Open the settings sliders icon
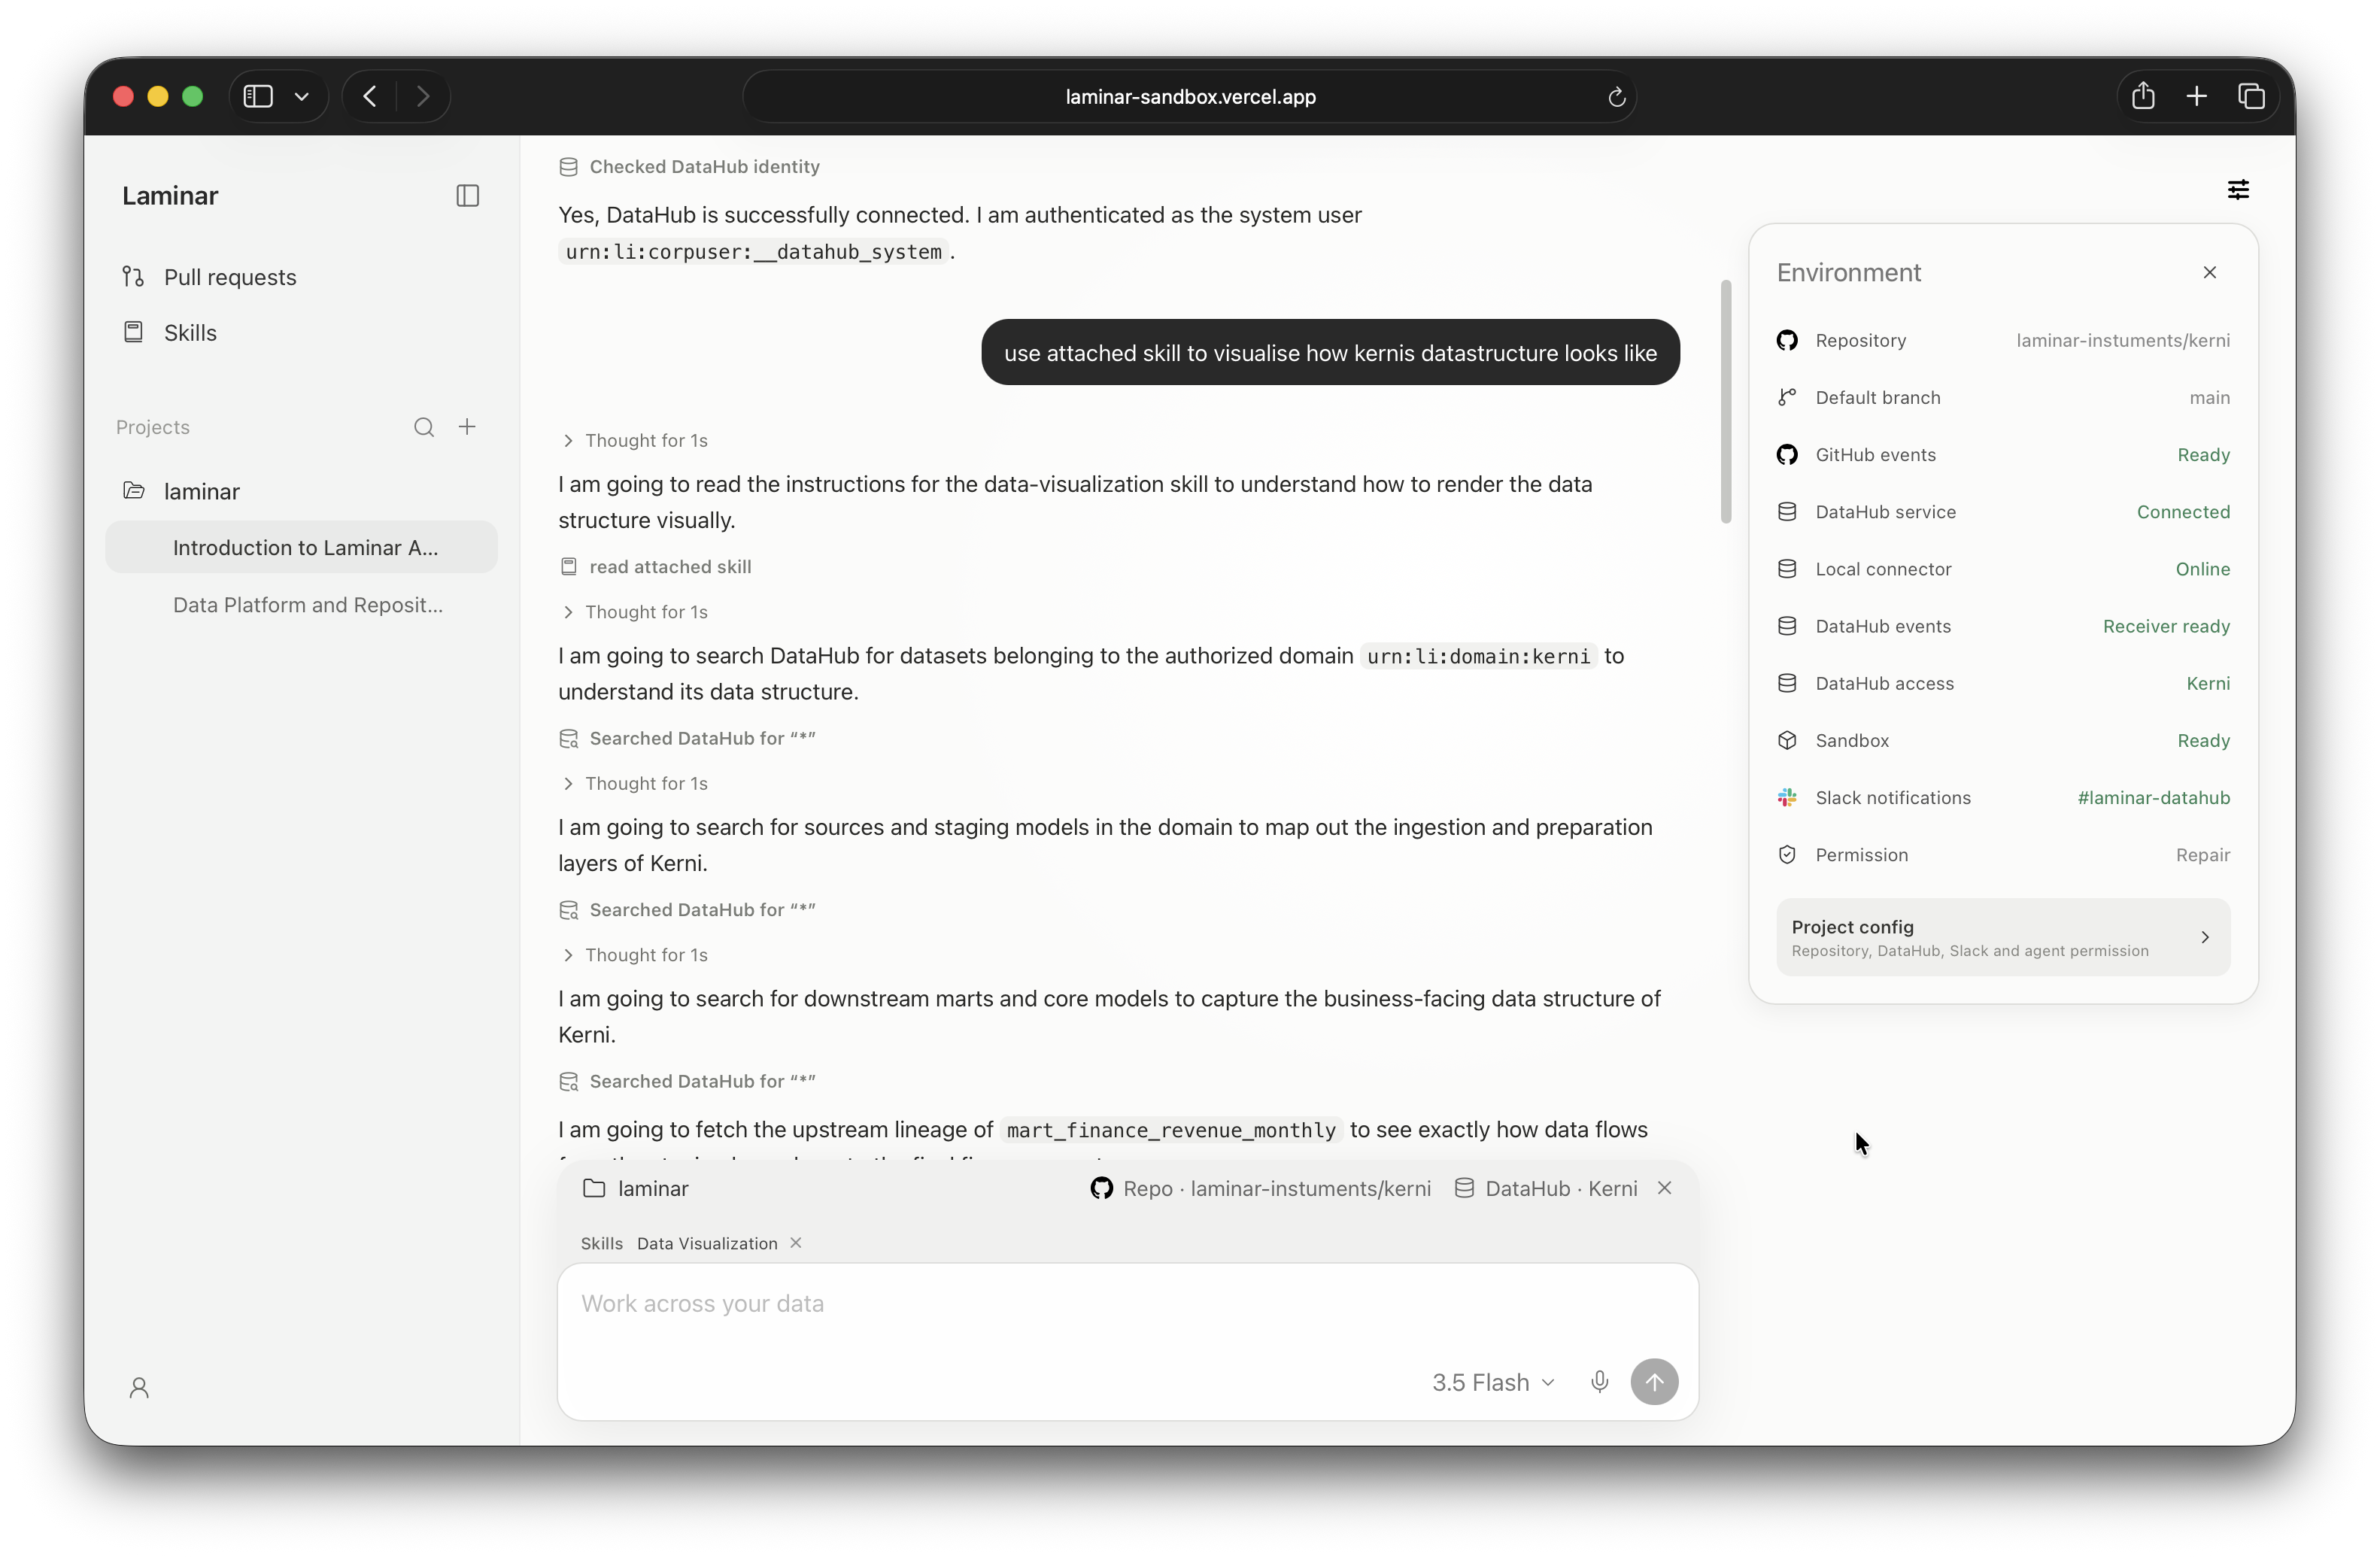The height and width of the screenshot is (1557, 2380). click(x=2238, y=190)
